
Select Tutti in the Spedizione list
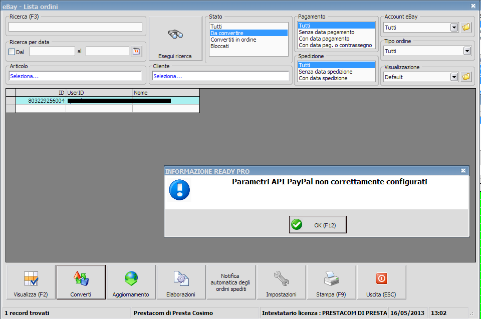(336, 65)
